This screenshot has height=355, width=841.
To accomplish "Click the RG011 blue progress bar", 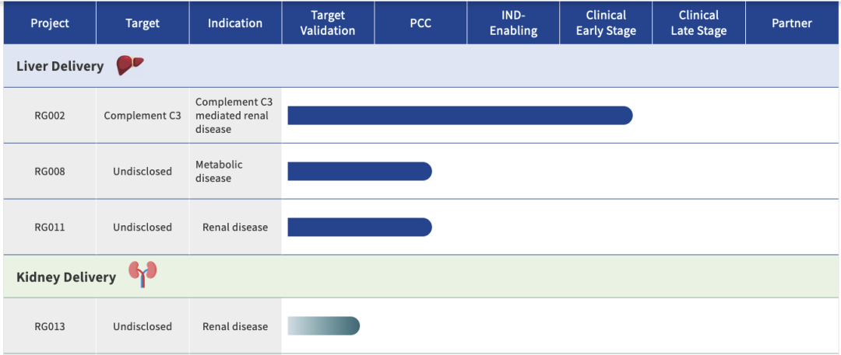I will pos(359,228).
